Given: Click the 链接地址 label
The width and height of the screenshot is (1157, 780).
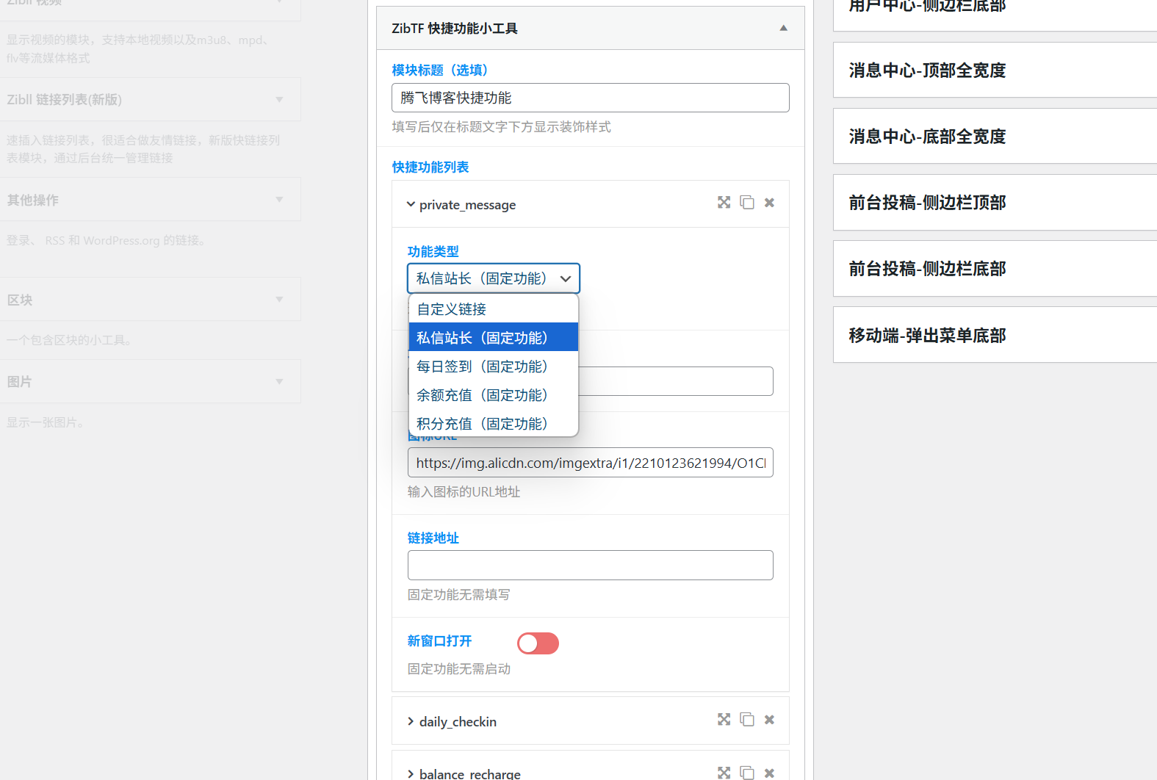Looking at the screenshot, I should 433,538.
